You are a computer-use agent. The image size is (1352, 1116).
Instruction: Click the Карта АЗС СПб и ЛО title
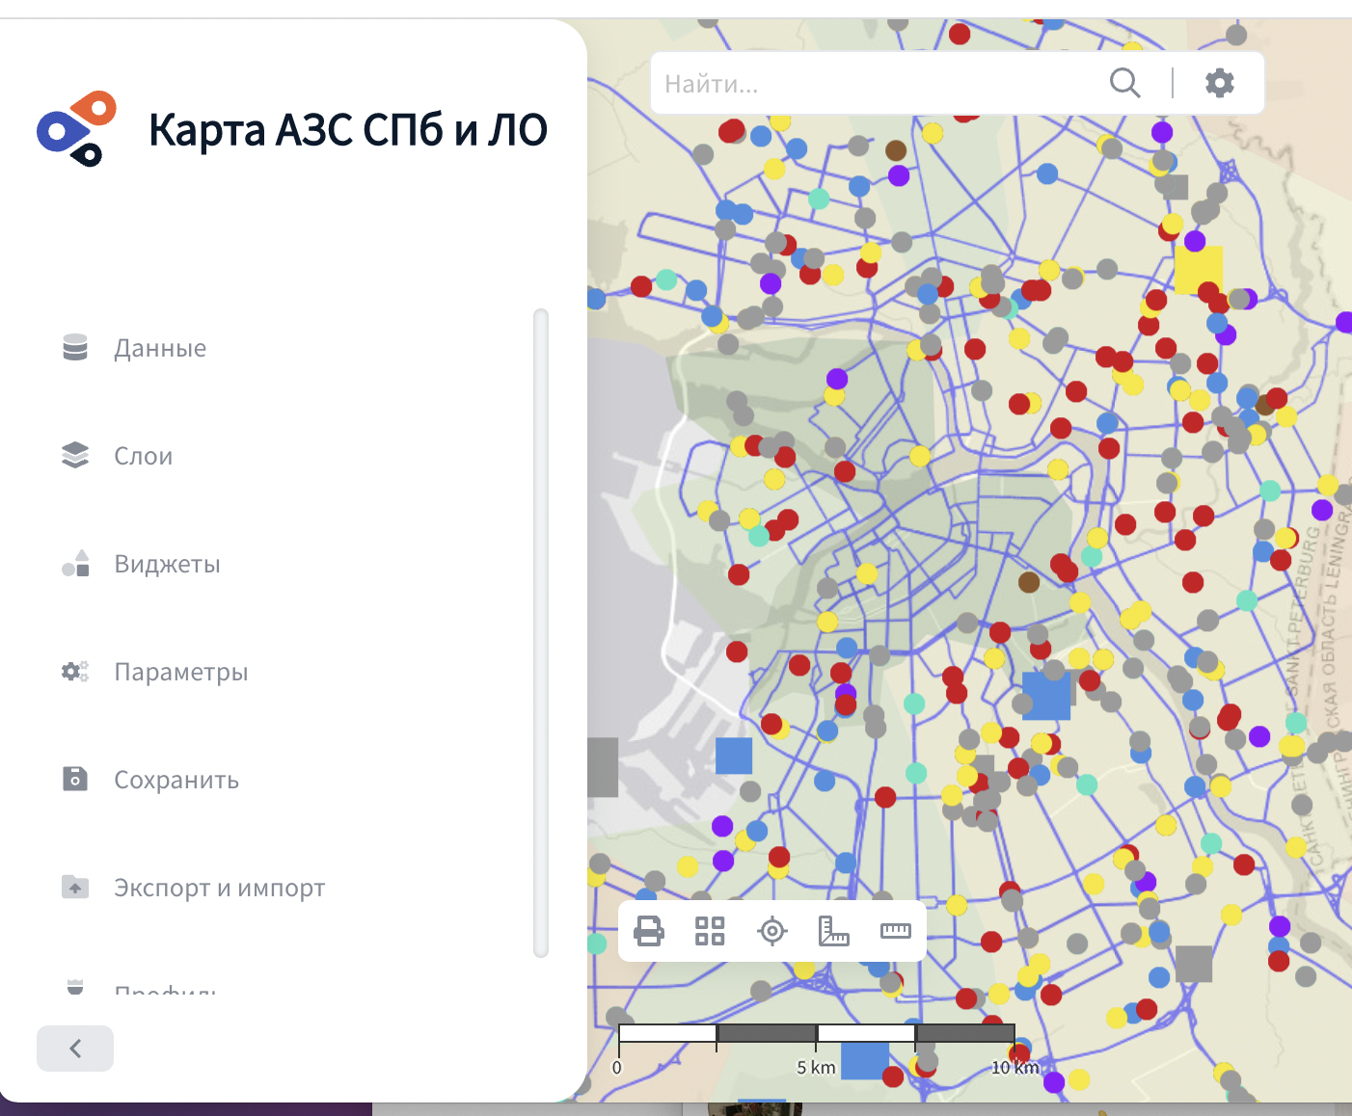pyautogui.click(x=348, y=130)
